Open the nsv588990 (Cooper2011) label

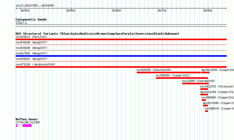(x=173, y=75)
